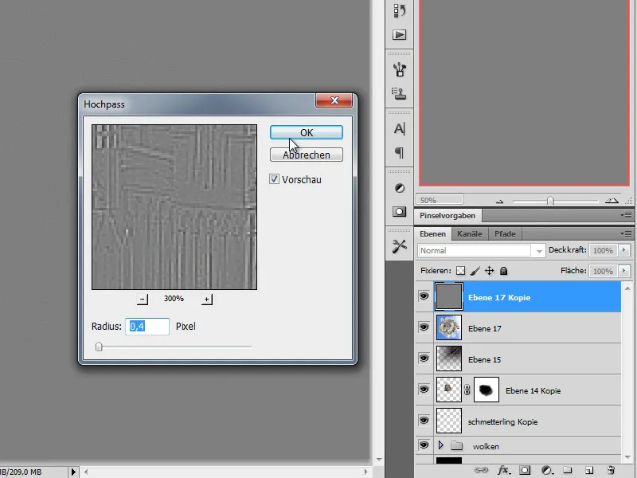Select the Ebene 17 thumbnail
This screenshot has width=637, height=478.
click(x=449, y=327)
